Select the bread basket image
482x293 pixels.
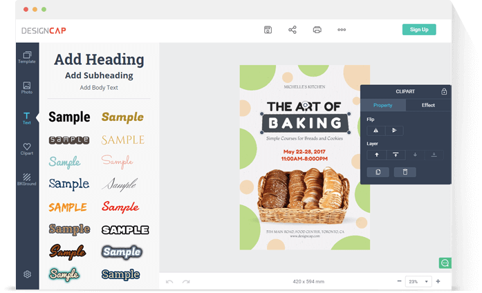click(x=304, y=195)
